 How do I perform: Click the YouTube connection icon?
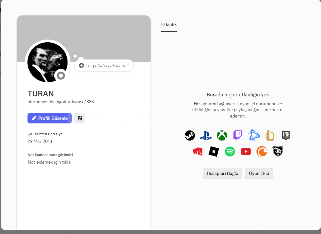coord(246,151)
